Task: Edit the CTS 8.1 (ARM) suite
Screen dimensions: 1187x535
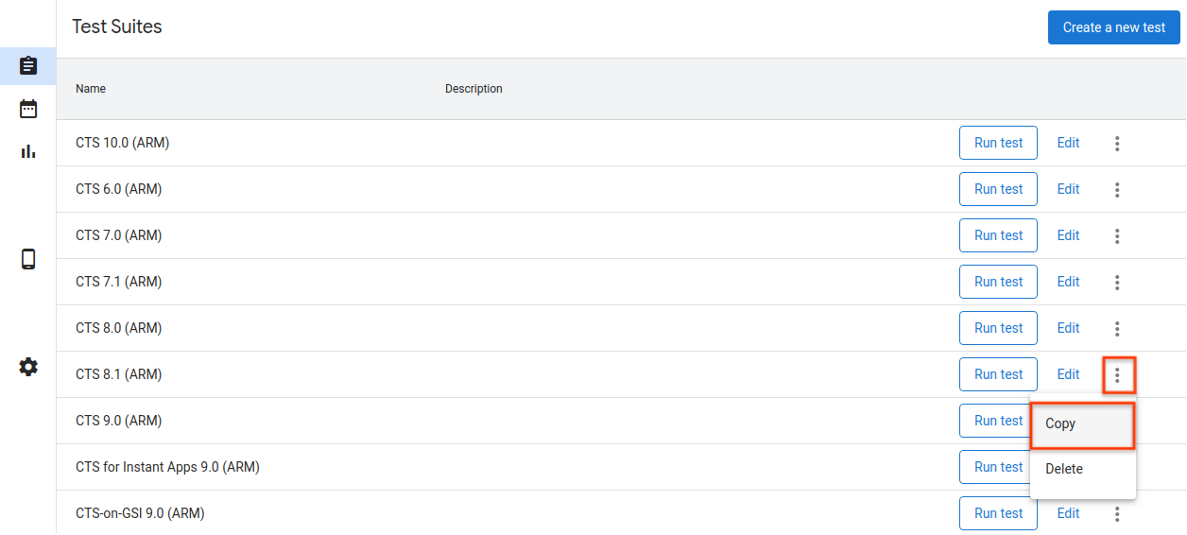Action: [x=1068, y=374]
